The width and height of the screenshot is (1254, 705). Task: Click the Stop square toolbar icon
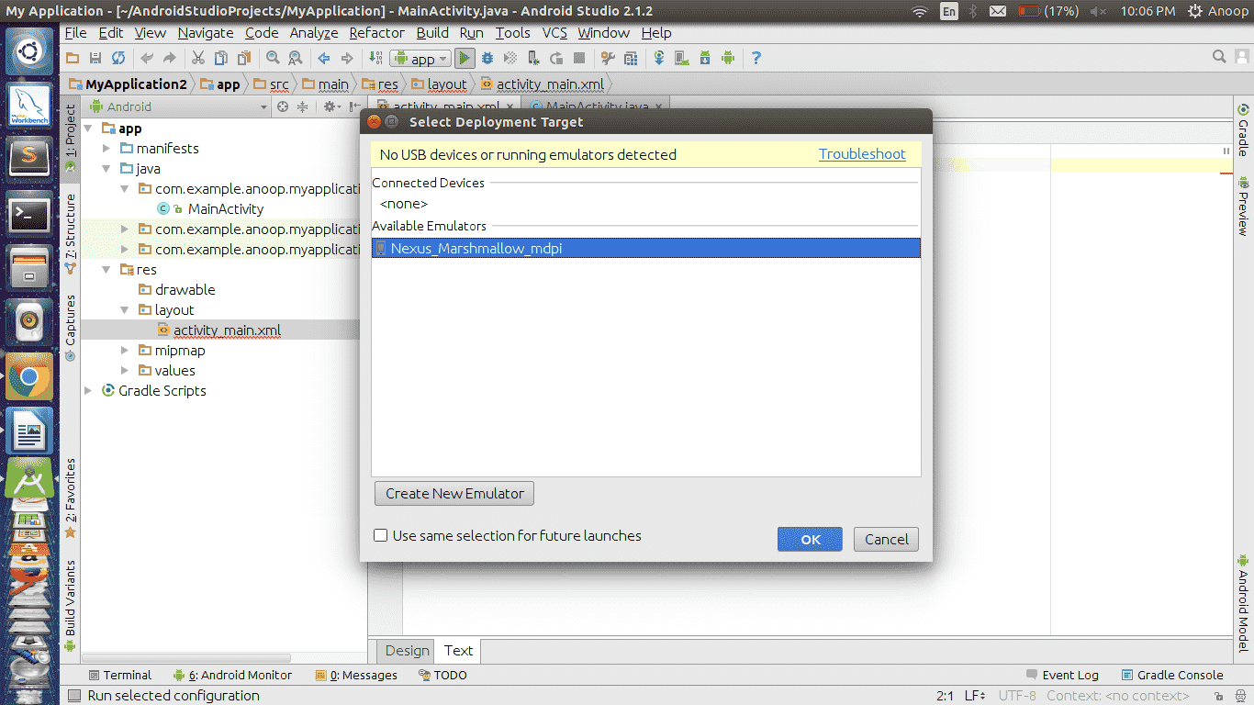[579, 58]
